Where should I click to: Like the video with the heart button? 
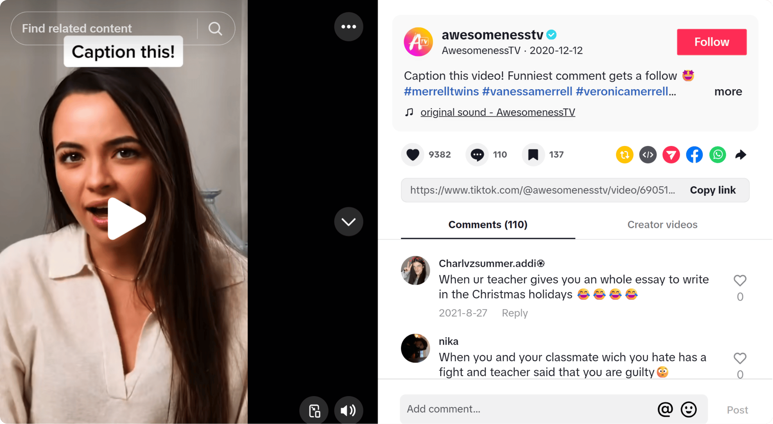413,155
